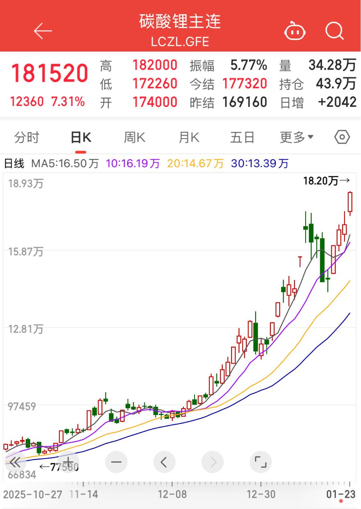The height and width of the screenshot is (509, 361).
Task: Tap the MA5 indicator label
Action: [65, 164]
